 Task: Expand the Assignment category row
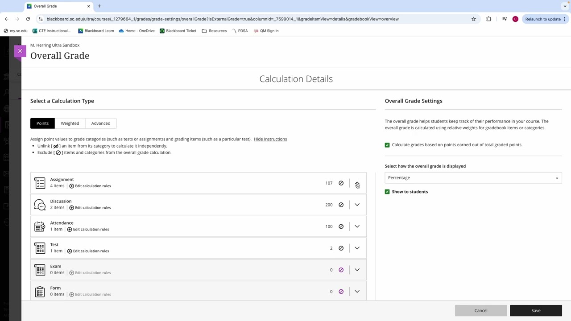357,183
